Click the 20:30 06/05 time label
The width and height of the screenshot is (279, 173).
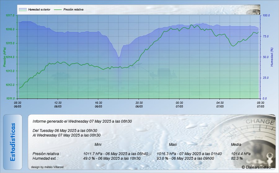point(139,105)
